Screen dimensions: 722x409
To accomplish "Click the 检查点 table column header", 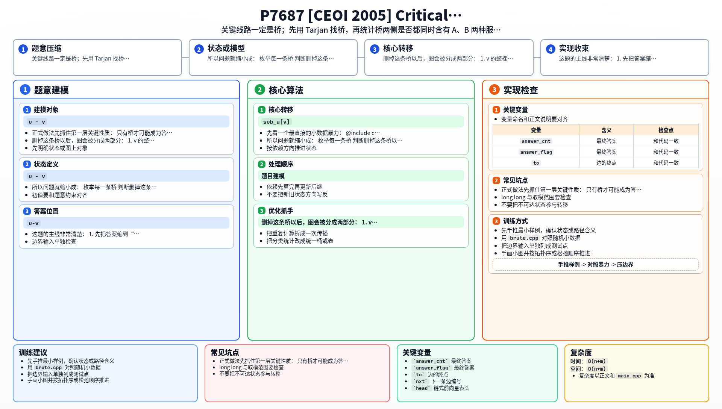I will pos(666,130).
